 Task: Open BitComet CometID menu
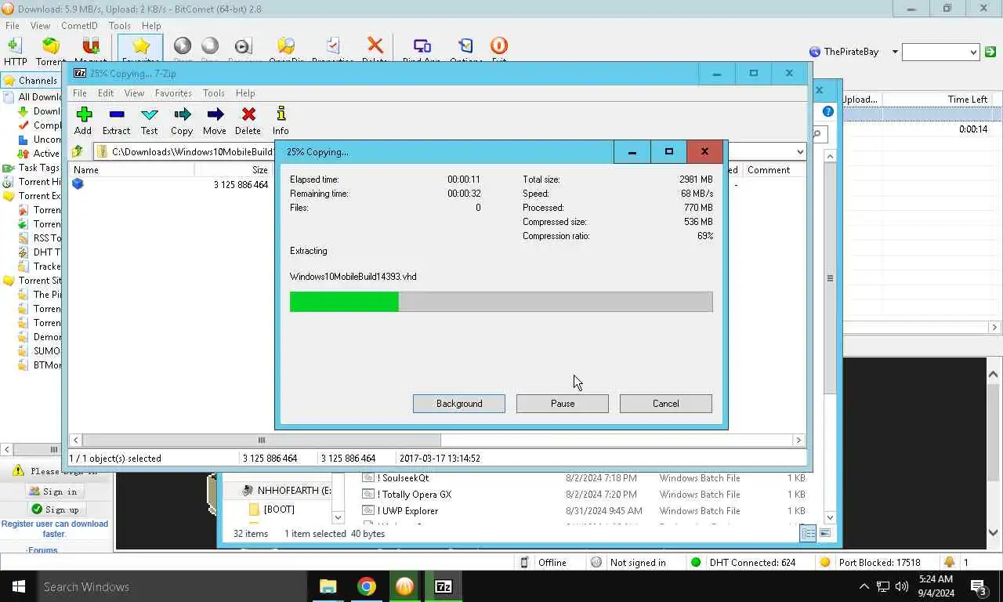(x=79, y=26)
